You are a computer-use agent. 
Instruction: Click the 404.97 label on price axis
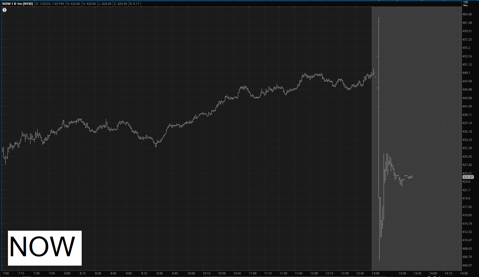click(x=467, y=265)
